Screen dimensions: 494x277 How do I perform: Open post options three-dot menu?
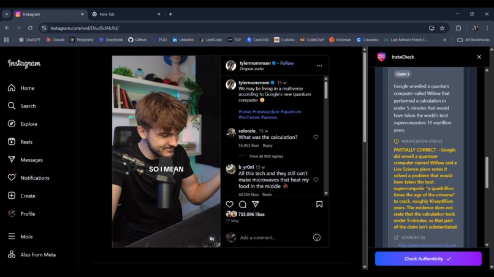pos(319,65)
